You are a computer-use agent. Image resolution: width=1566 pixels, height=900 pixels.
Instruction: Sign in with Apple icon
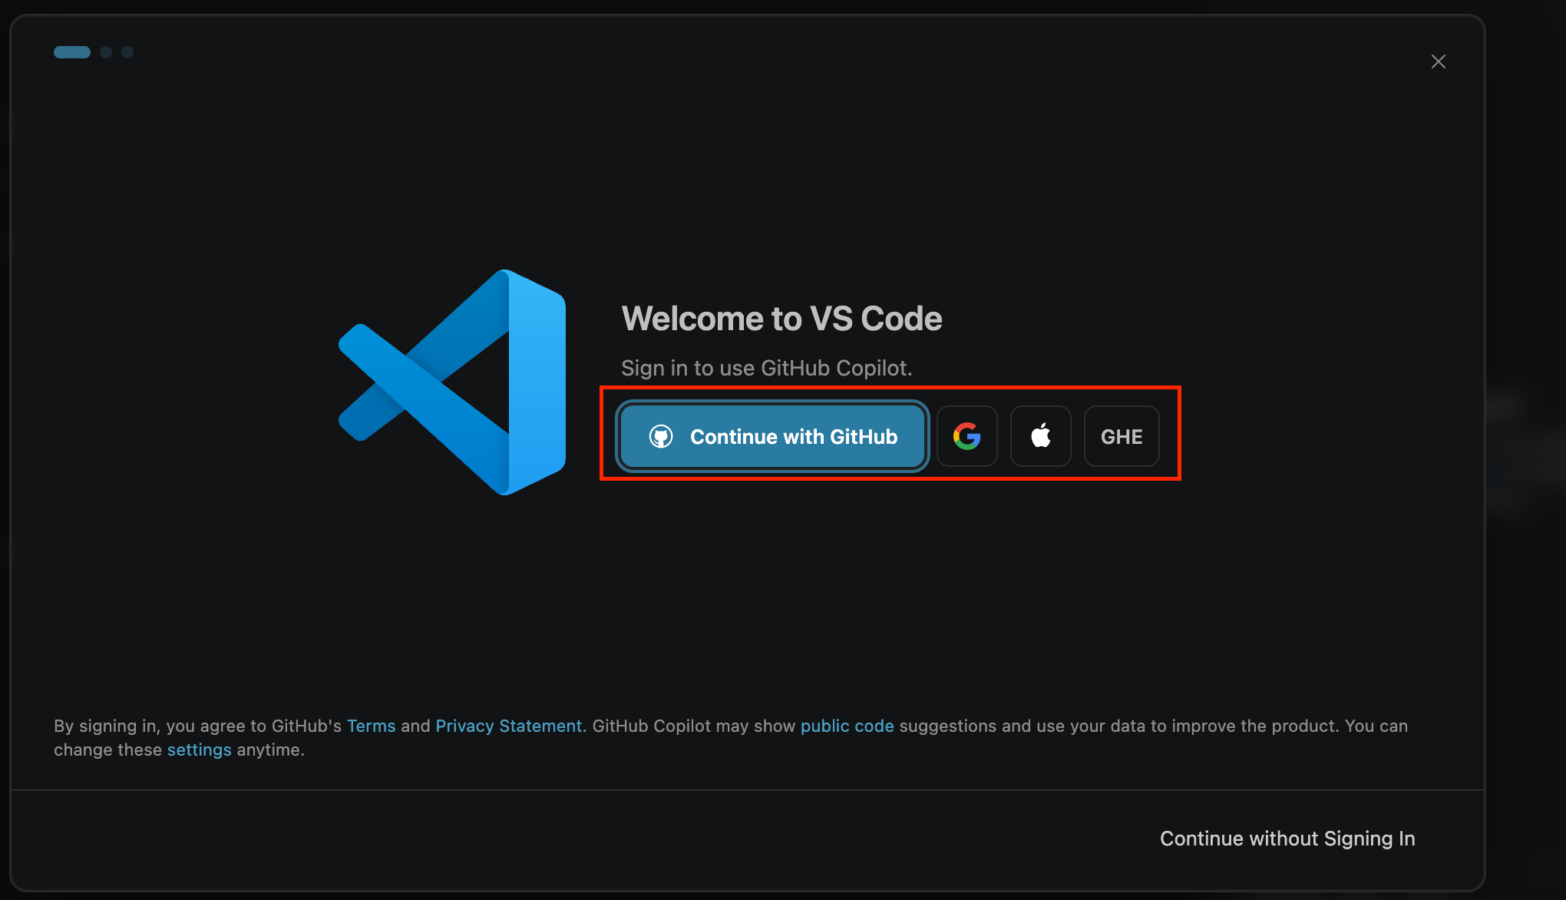[1041, 436]
